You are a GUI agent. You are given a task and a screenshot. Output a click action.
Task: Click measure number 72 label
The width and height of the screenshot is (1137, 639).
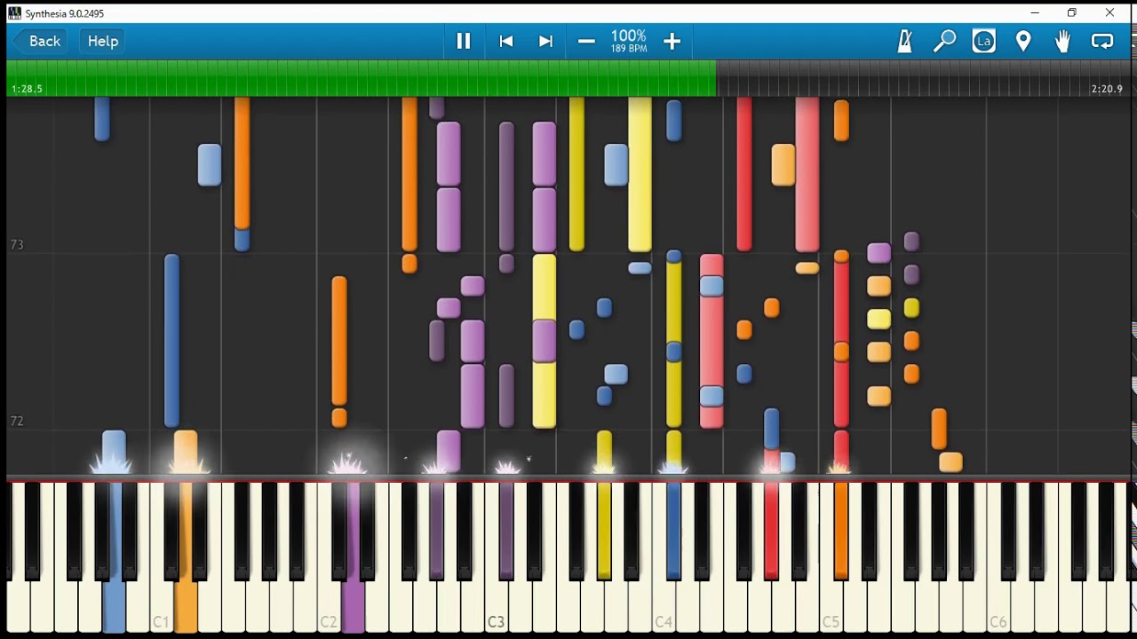coord(17,421)
